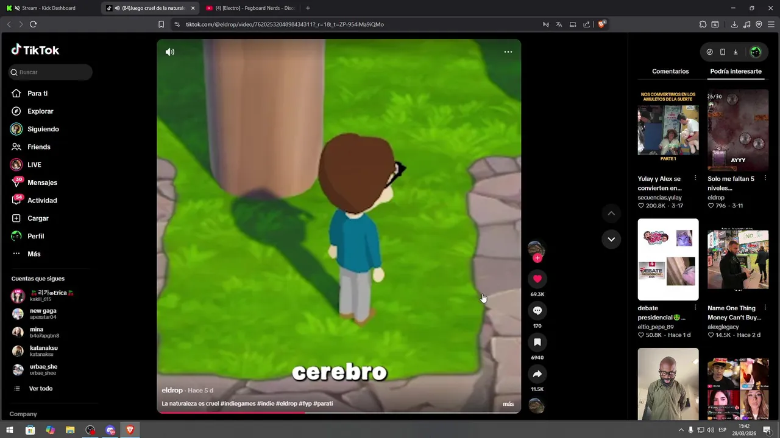Click the download icon in TikTok top pill

736,52
